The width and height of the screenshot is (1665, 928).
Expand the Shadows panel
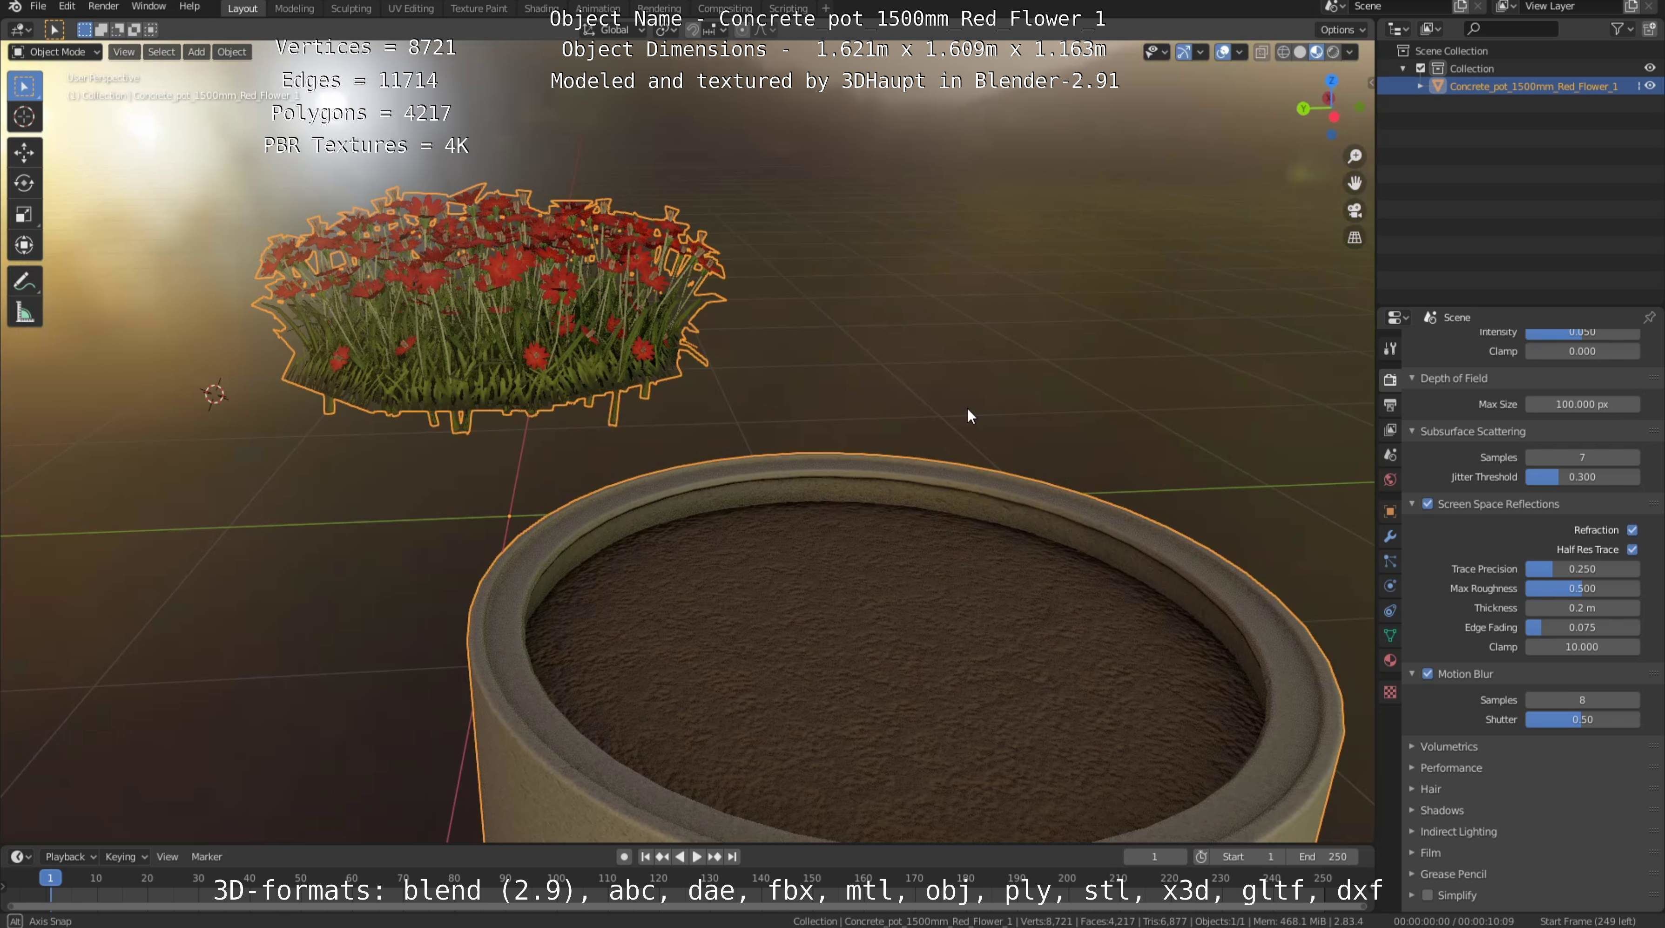[x=1412, y=810]
